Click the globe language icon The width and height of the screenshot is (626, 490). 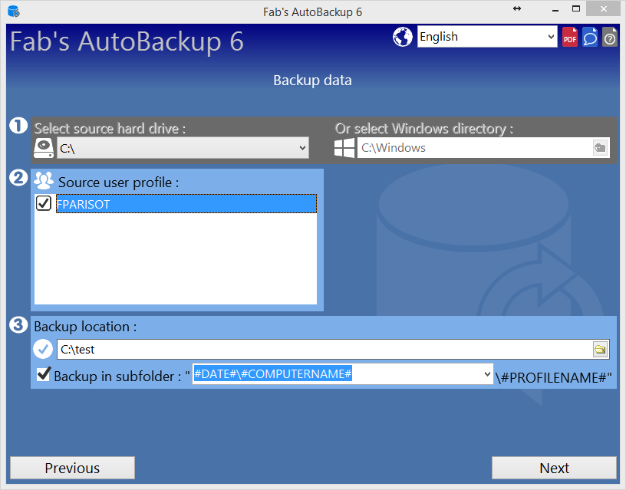pyautogui.click(x=403, y=37)
